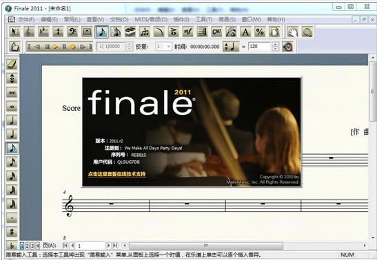377x260 pixels.
Task: Open the 文件(F) menu
Action: [x=26, y=19]
